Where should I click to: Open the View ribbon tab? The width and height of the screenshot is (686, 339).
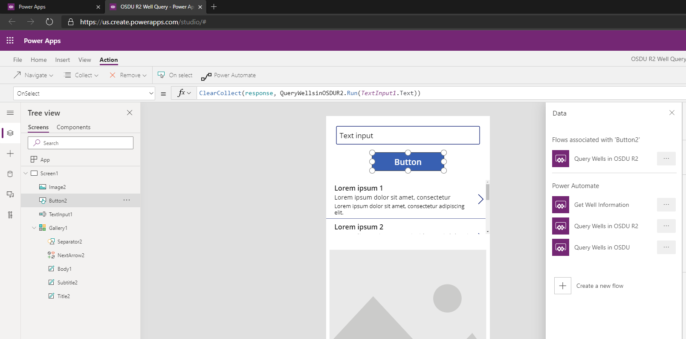pyautogui.click(x=84, y=60)
